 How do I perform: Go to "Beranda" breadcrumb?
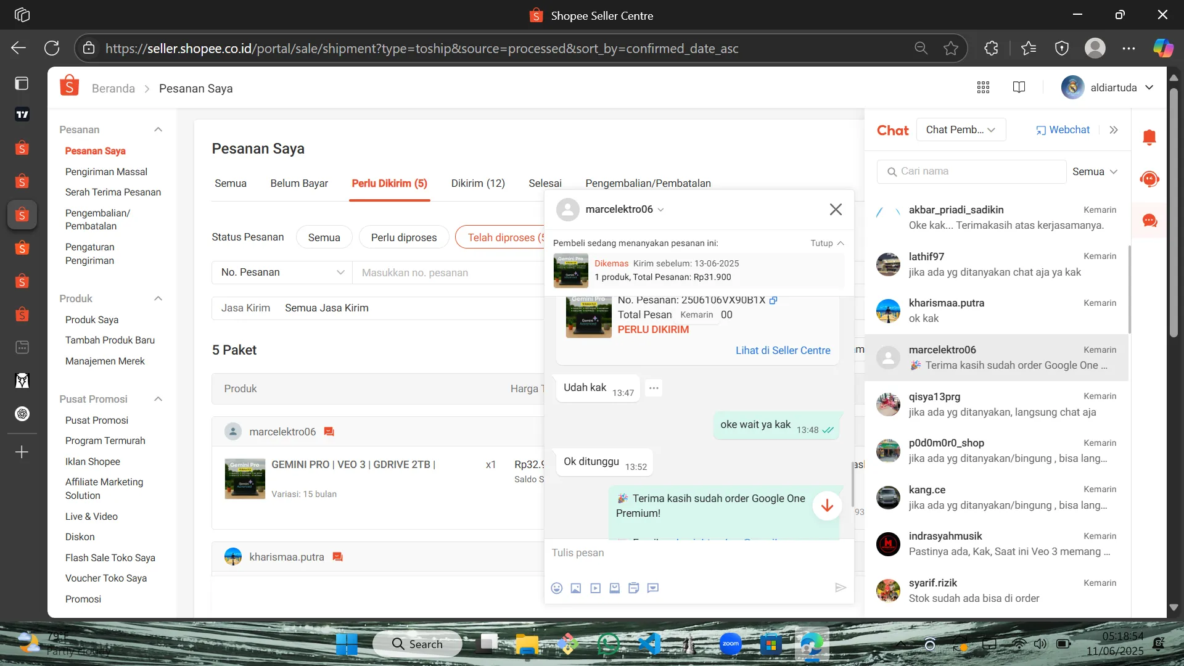(113, 88)
